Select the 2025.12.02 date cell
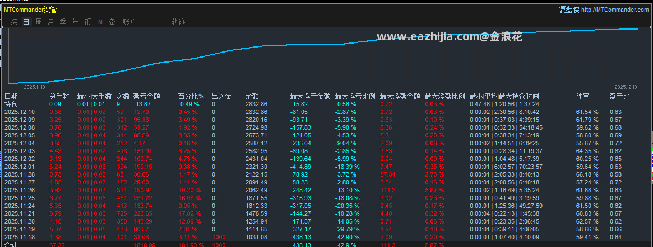The height and width of the screenshot is (247, 653). coord(19,159)
